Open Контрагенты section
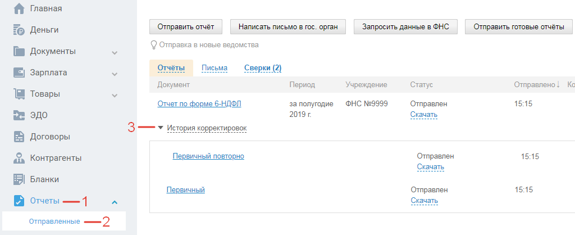575x235 pixels. 56,158
